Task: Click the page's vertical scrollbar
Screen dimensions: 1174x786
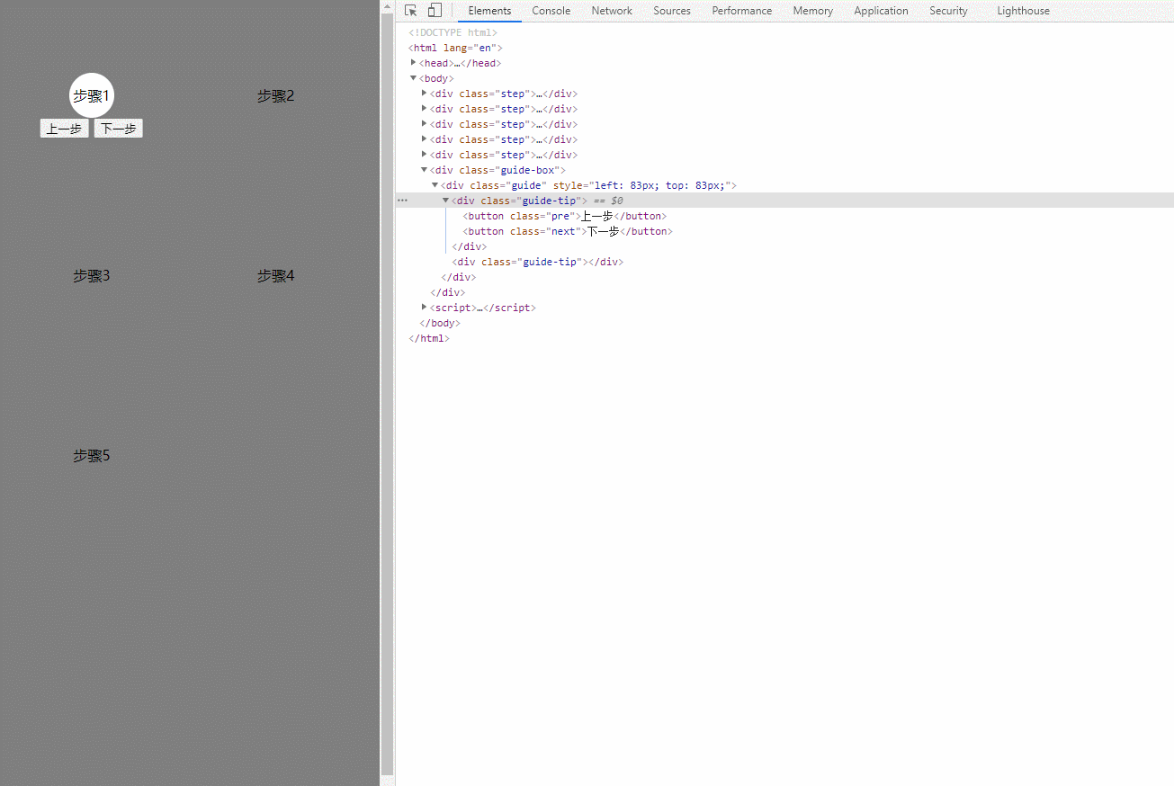Action: 388,393
